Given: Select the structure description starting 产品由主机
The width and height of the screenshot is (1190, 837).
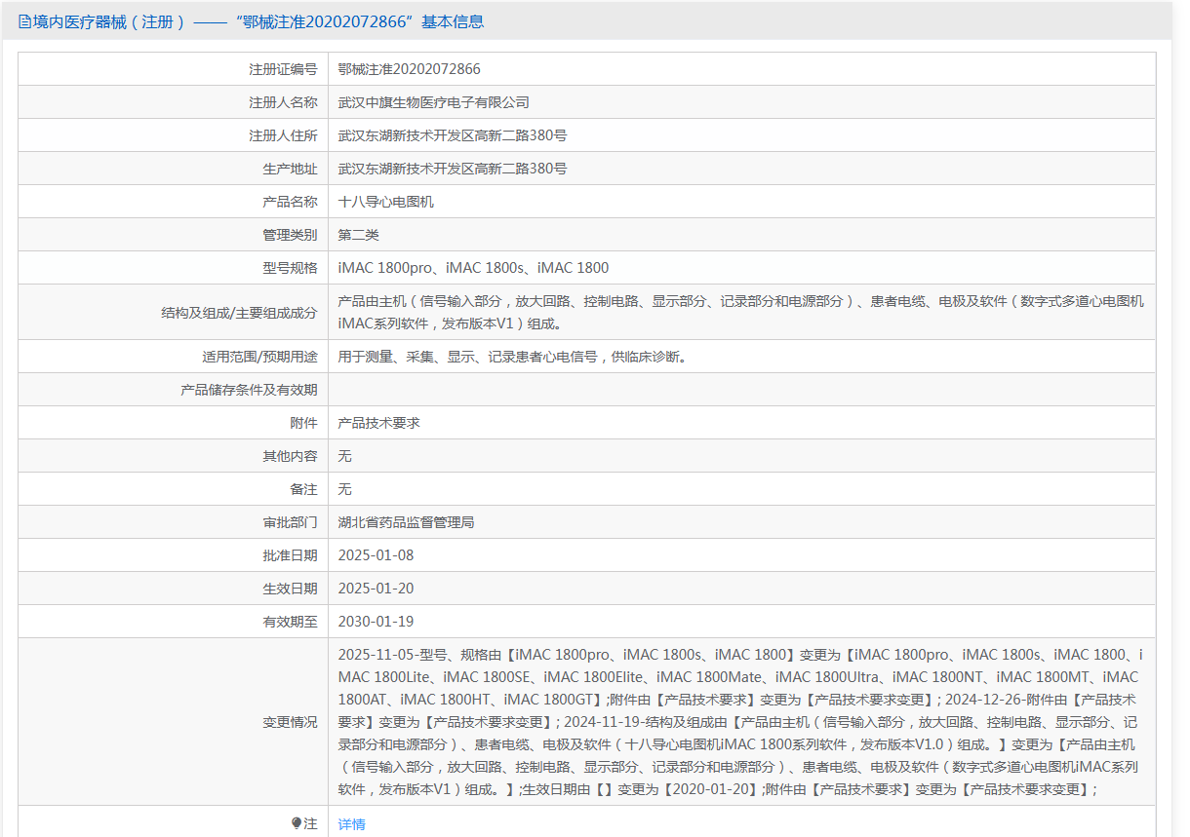Looking at the screenshot, I should (741, 313).
